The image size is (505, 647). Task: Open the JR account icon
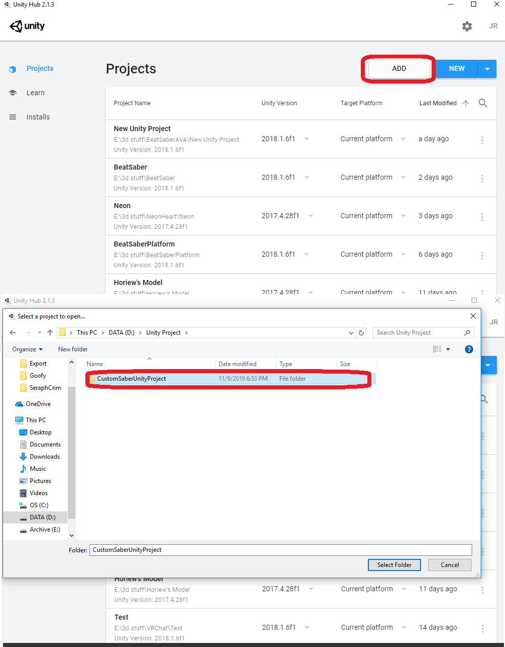[493, 26]
